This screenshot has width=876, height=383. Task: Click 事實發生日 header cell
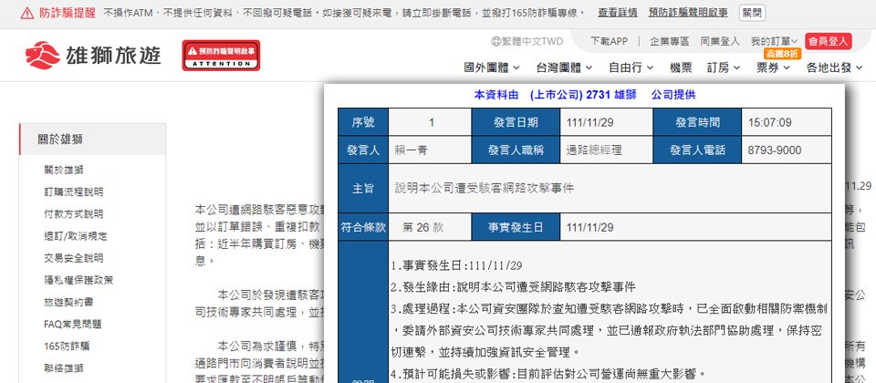pyautogui.click(x=516, y=228)
